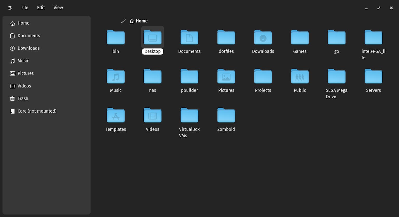Viewport: 399px width, 217px height.
Task: Click the Home breadcrumb in path bar
Action: [139, 21]
